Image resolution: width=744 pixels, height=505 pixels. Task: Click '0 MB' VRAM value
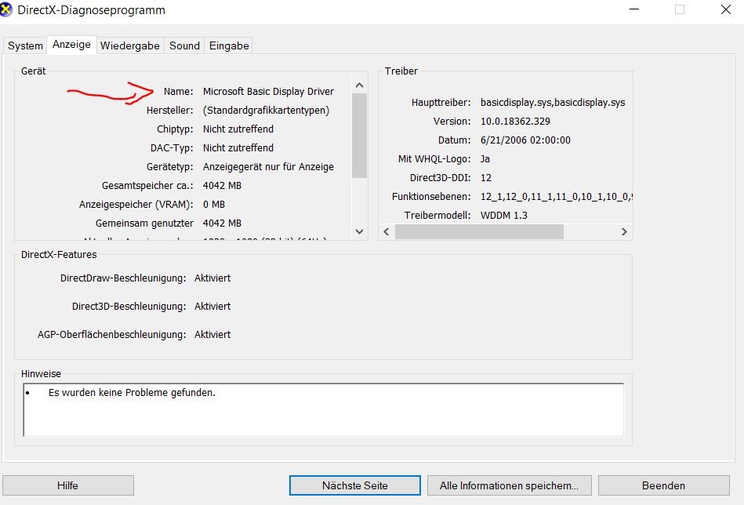[214, 205]
